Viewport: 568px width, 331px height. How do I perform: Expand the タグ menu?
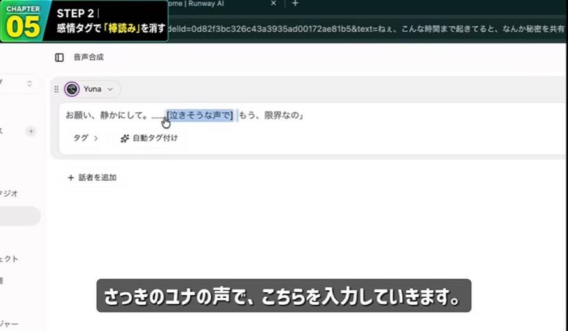click(85, 138)
